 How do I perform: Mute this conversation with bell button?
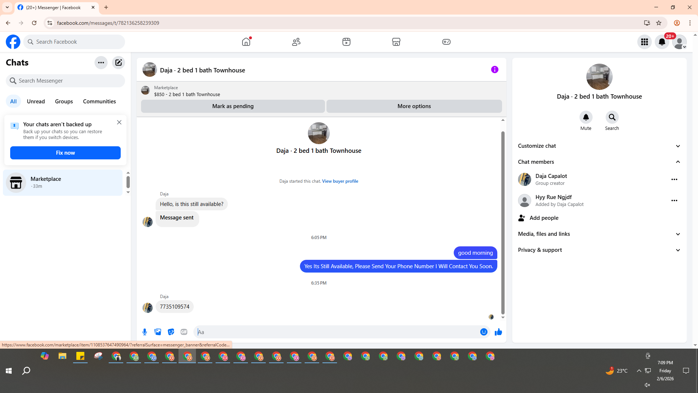point(586,118)
